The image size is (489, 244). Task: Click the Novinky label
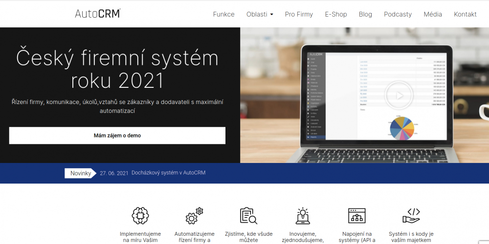pos(81,173)
